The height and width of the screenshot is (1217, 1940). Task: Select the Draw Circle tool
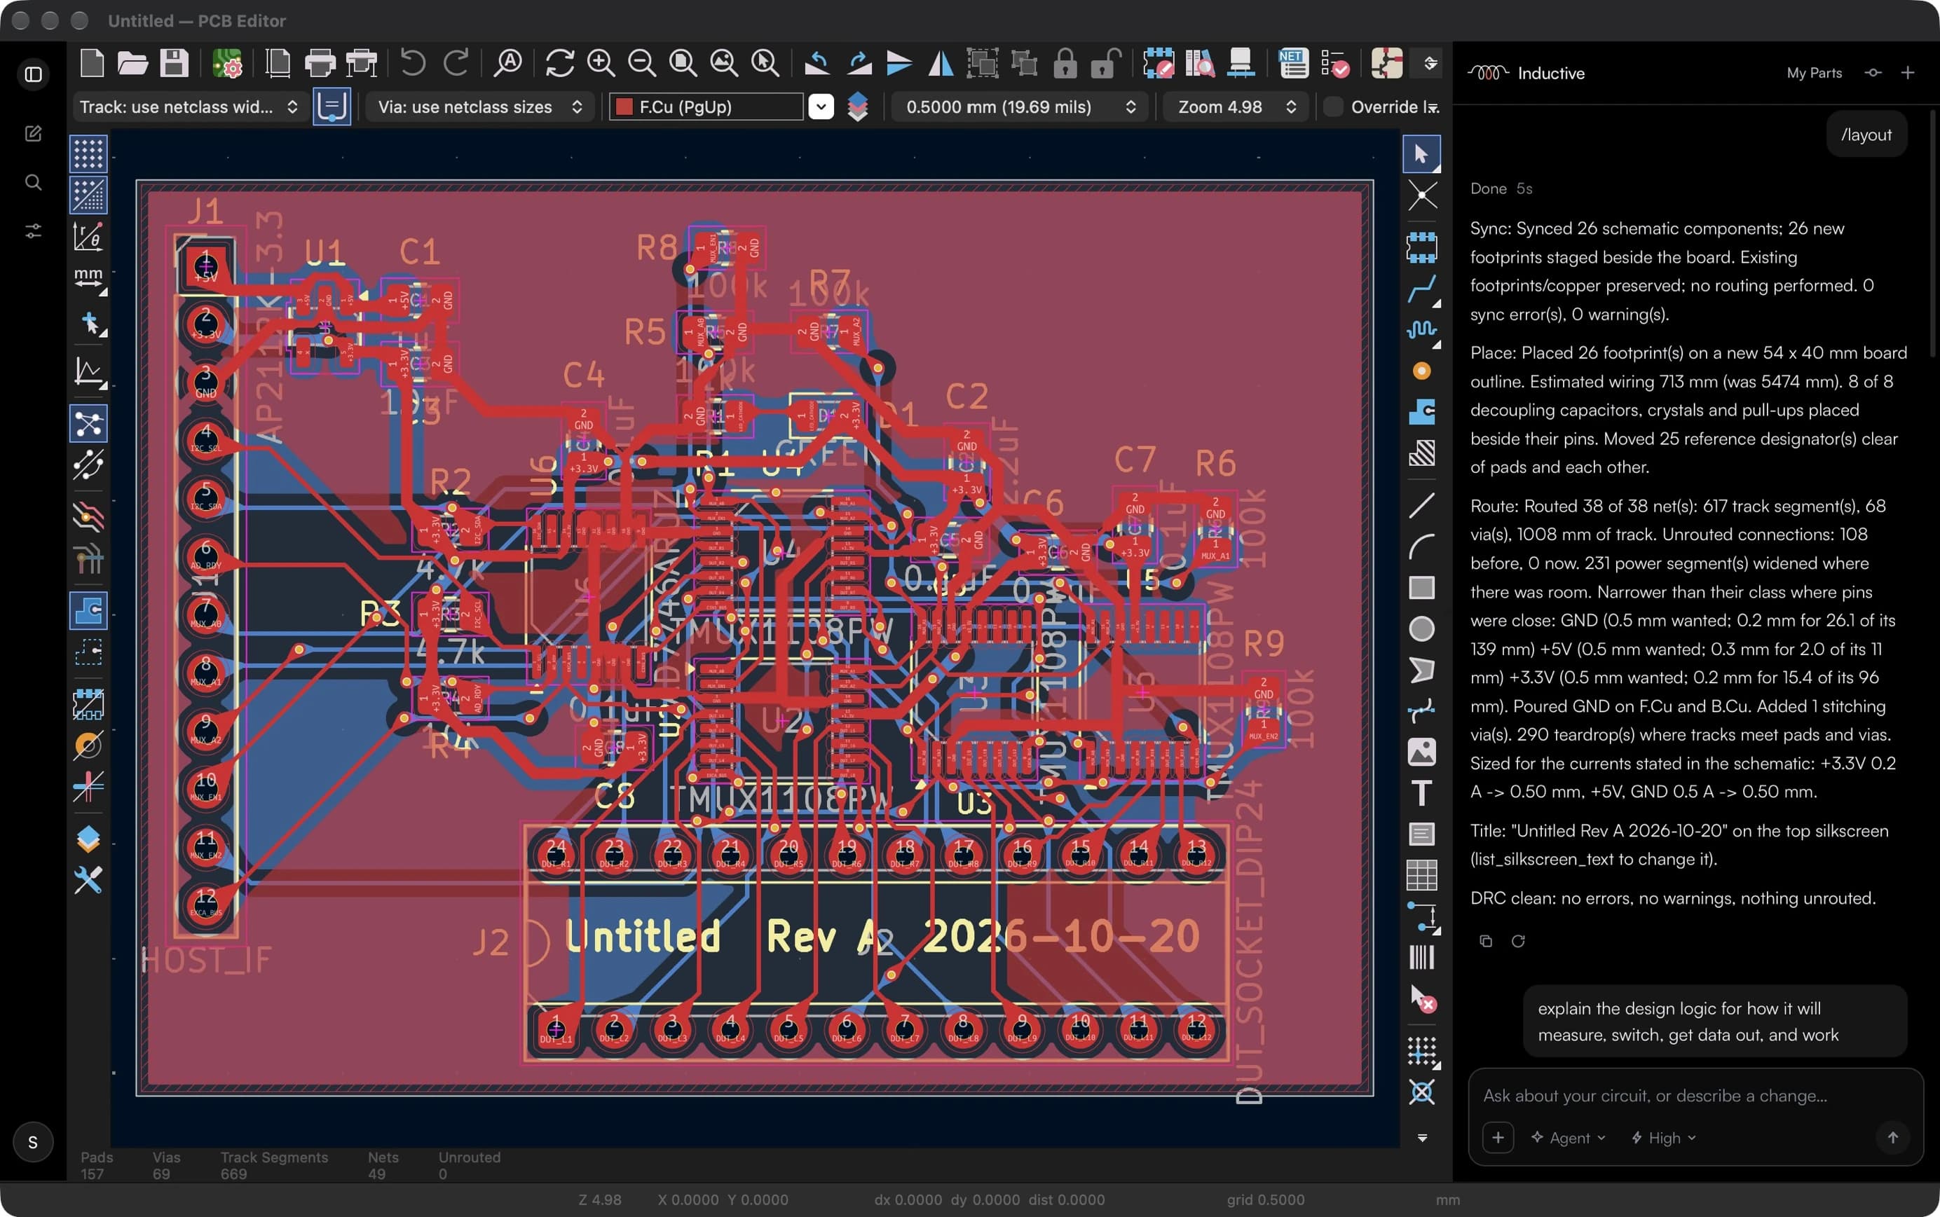coord(1421,628)
